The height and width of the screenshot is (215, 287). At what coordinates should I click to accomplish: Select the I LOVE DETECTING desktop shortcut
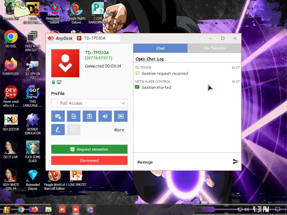(x=33, y=13)
